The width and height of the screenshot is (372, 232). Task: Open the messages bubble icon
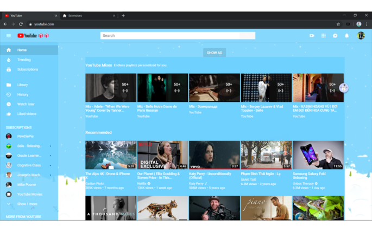[335, 36]
